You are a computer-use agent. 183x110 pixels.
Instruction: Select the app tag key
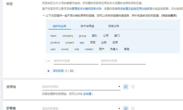pos(82,43)
